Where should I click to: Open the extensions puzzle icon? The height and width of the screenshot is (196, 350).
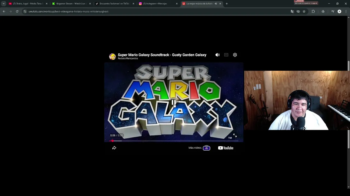313,11
